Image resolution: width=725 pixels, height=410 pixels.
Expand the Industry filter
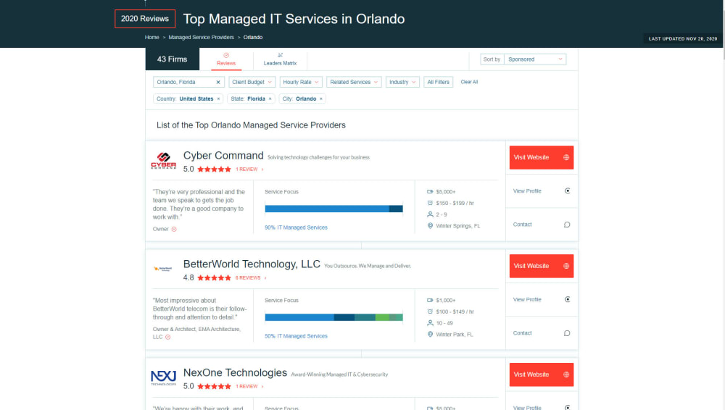402,82
